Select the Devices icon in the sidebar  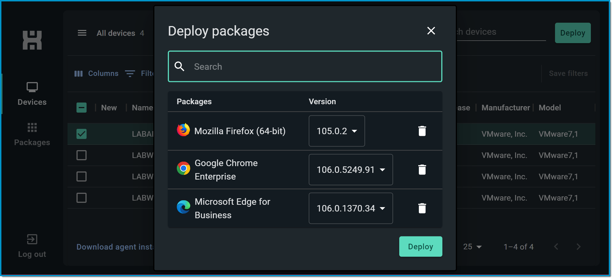click(32, 87)
